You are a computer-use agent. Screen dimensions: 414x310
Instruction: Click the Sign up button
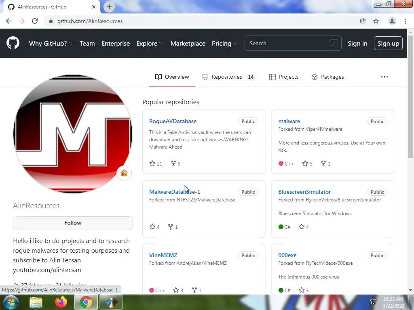(388, 43)
